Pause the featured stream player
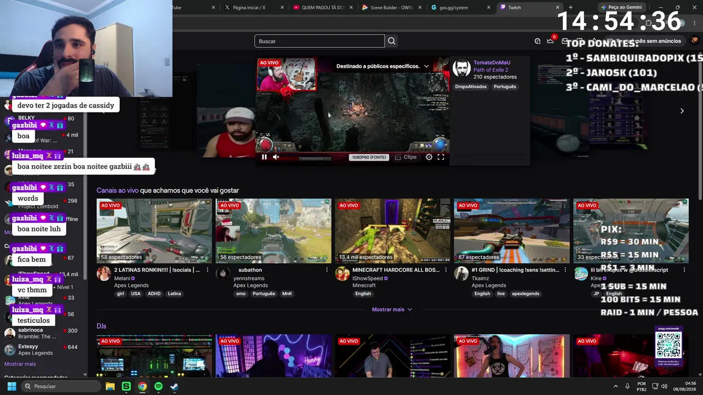This screenshot has width=703, height=395. tap(264, 157)
